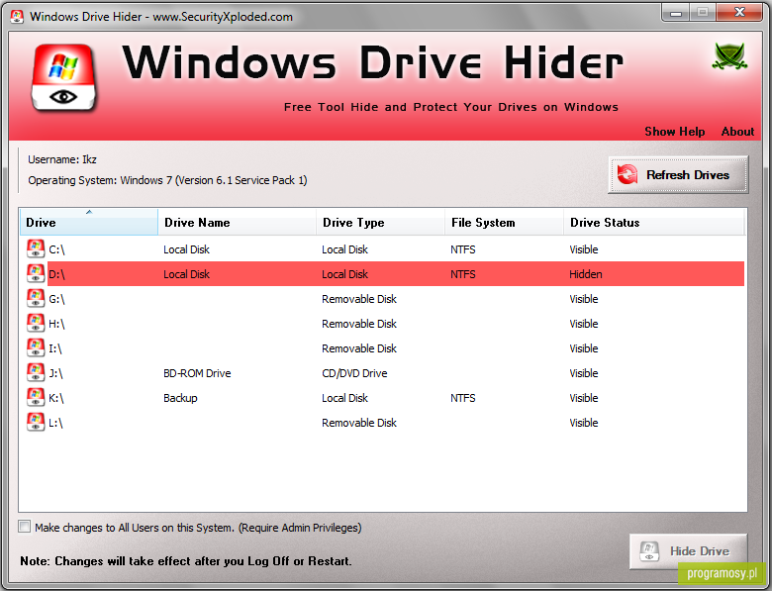Close the Windows Drive Hider window
This screenshot has height=591, width=772.
click(x=739, y=13)
